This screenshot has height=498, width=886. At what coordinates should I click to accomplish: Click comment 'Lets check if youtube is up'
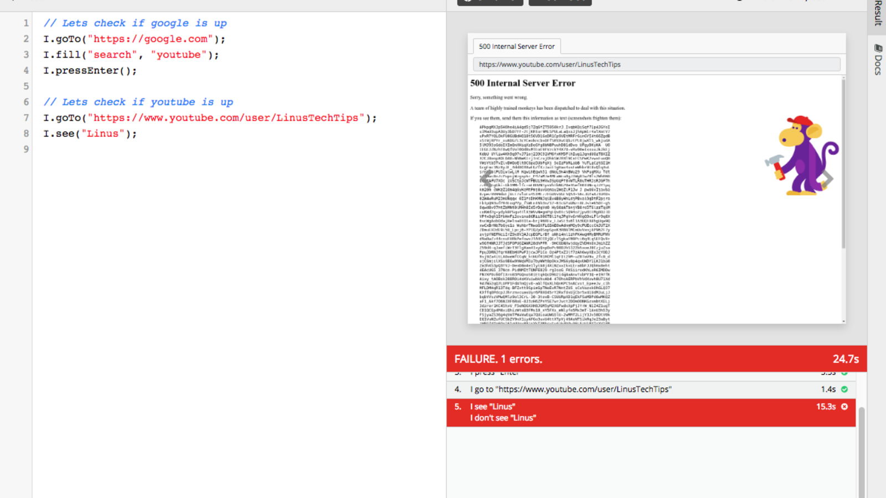[138, 102]
